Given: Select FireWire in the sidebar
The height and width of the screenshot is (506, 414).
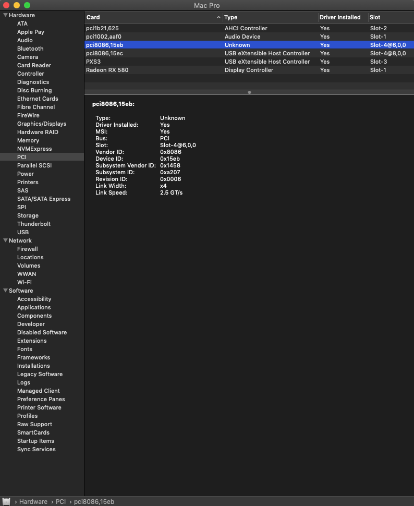Looking at the screenshot, I should coord(28,115).
